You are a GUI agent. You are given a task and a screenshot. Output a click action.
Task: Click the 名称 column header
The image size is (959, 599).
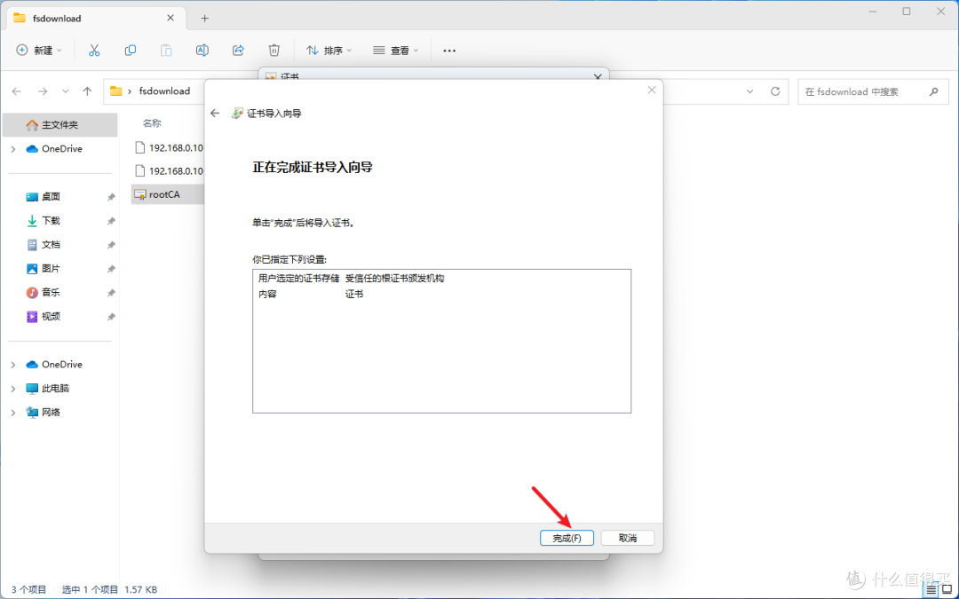pyautogui.click(x=152, y=122)
